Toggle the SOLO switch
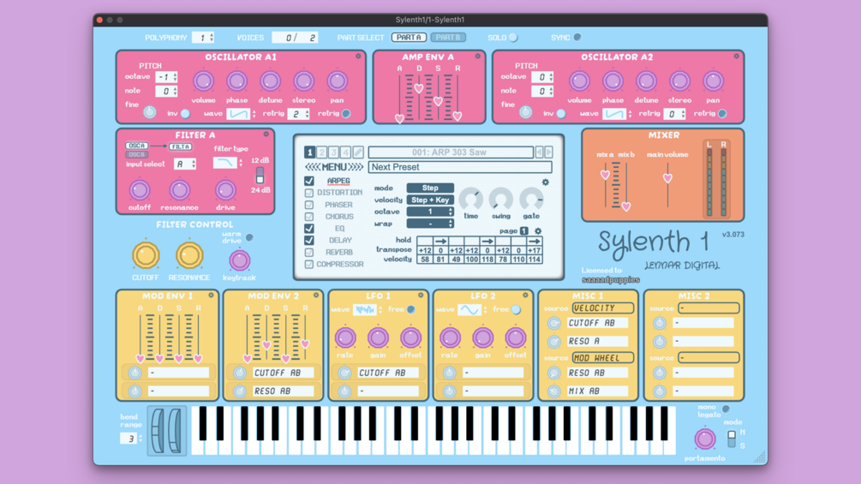The width and height of the screenshot is (861, 484). click(513, 38)
